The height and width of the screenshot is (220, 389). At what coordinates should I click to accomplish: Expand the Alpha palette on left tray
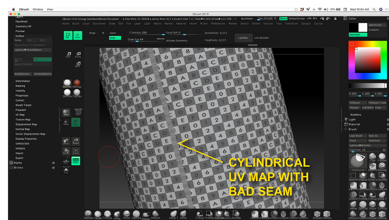pyautogui.click(x=18, y=163)
